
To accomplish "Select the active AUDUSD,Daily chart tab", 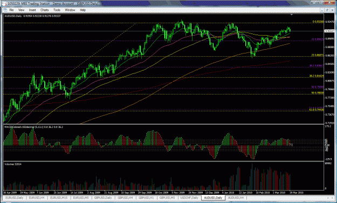I will tap(213, 198).
